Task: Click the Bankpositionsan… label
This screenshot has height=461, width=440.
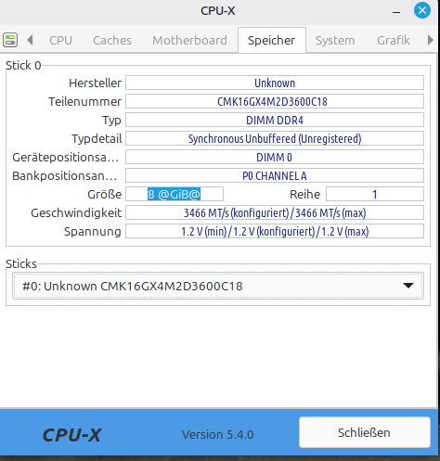Action: point(64,175)
